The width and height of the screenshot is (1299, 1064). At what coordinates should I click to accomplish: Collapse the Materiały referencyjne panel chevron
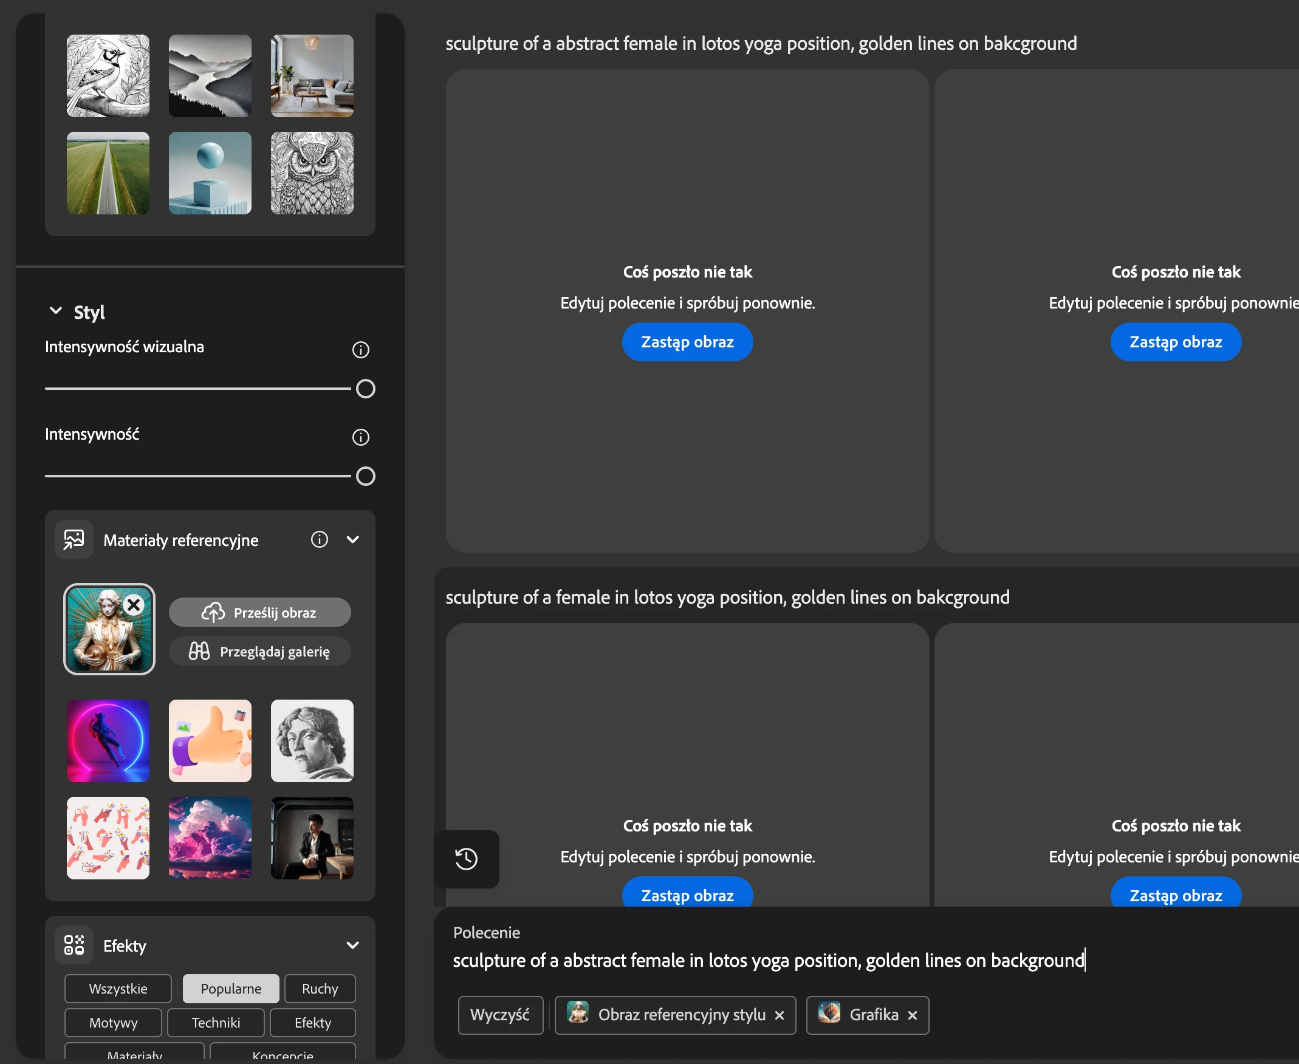tap(352, 539)
